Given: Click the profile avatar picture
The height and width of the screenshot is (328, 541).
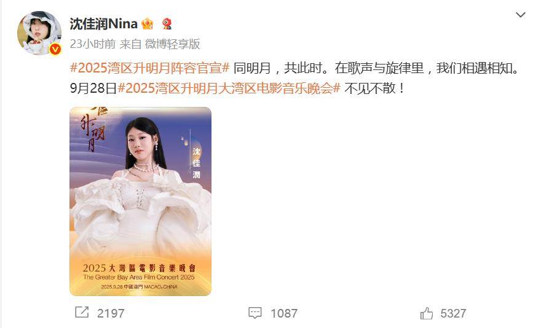Looking at the screenshot, I should [x=39, y=33].
